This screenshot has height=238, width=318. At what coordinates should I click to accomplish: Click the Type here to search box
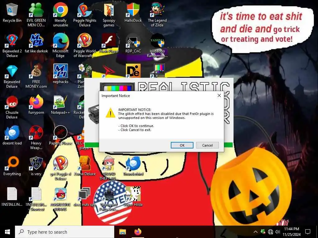tap(65, 232)
